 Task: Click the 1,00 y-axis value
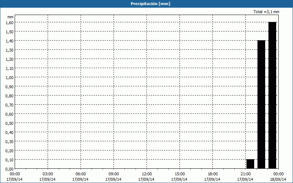pyautogui.click(x=10, y=78)
